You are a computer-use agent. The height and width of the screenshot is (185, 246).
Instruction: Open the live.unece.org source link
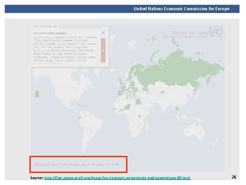117,178
